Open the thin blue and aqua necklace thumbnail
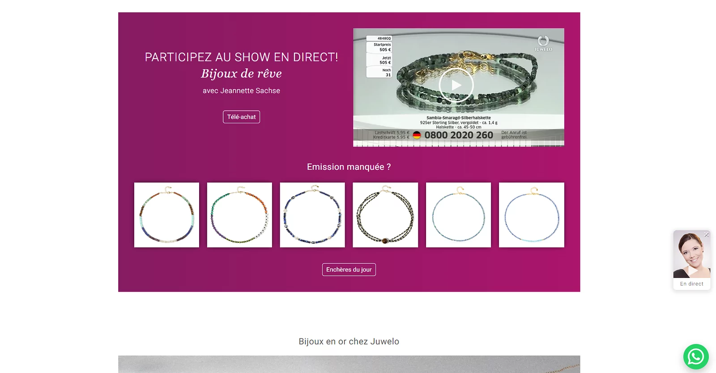The image size is (716, 373). (532, 215)
